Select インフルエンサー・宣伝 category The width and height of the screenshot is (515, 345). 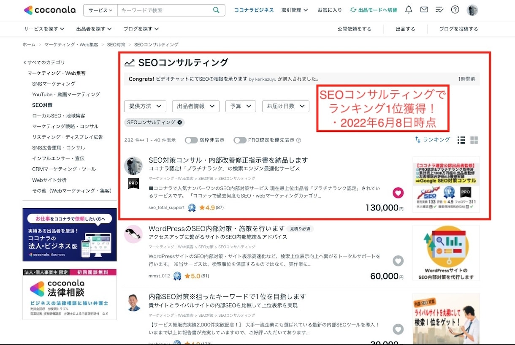[x=58, y=158]
